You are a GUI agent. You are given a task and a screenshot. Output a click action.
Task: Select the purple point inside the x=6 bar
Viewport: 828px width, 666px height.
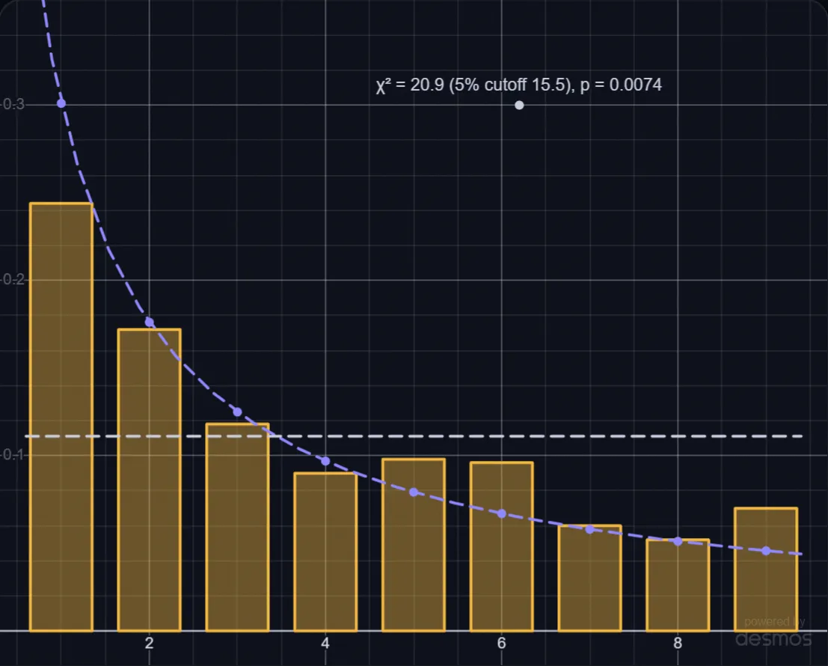502,513
